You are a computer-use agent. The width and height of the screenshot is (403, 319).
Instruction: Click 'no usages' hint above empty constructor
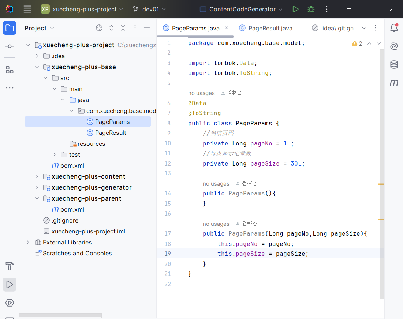(x=216, y=184)
